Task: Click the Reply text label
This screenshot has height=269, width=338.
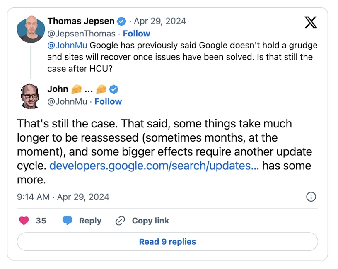Action: [90, 221]
